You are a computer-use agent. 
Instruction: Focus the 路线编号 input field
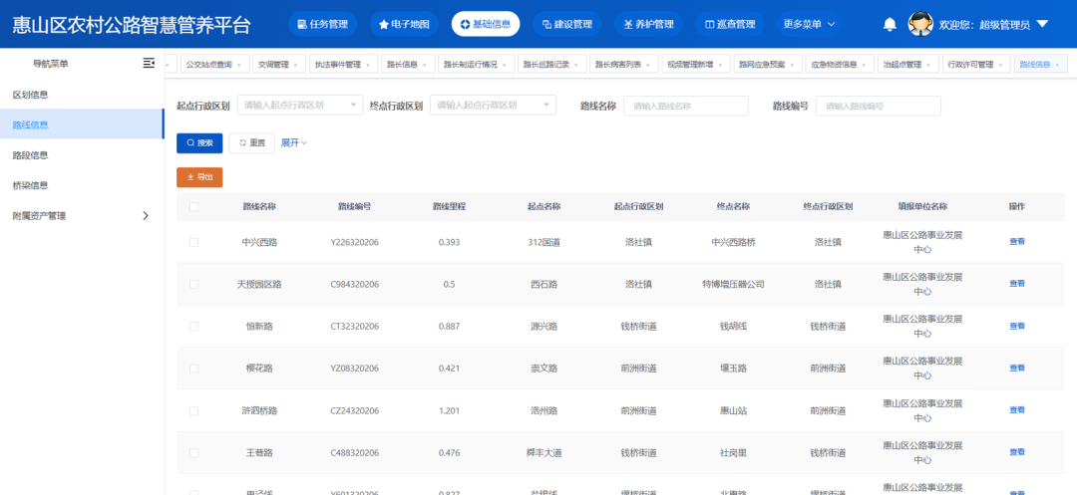pos(878,106)
